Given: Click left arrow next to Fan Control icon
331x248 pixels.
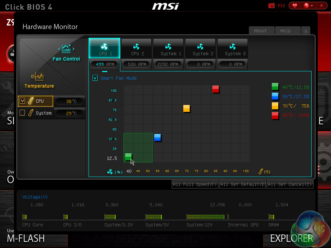Looking at the screenshot, I should click(x=59, y=49).
